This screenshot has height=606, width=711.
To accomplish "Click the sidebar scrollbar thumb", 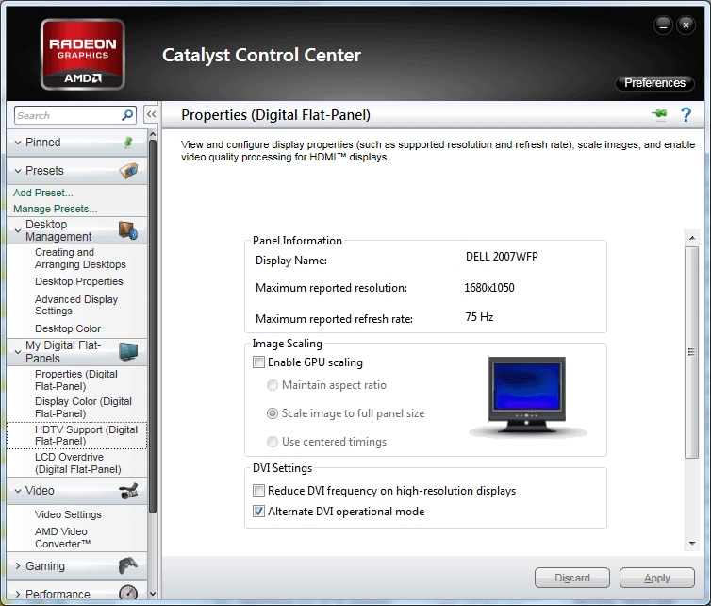I will coord(153,327).
